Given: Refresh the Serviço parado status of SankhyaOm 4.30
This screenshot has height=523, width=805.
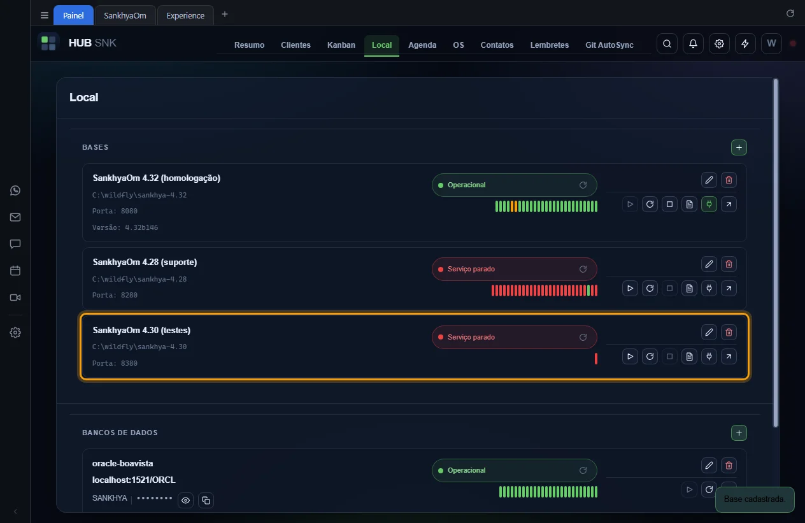Looking at the screenshot, I should [583, 337].
